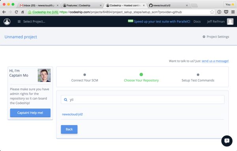Click Captain Mo's photo
The height and width of the screenshot is (151, 237).
tap(44, 75)
